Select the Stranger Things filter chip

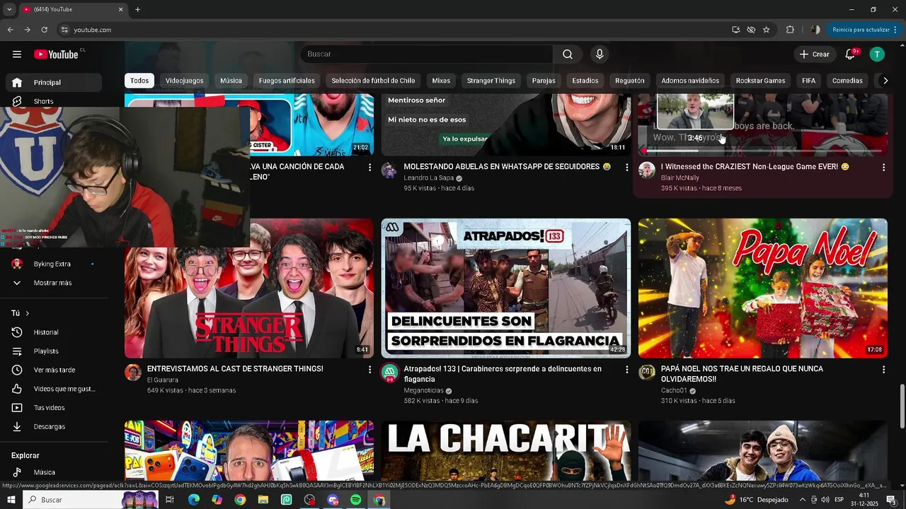(x=491, y=81)
